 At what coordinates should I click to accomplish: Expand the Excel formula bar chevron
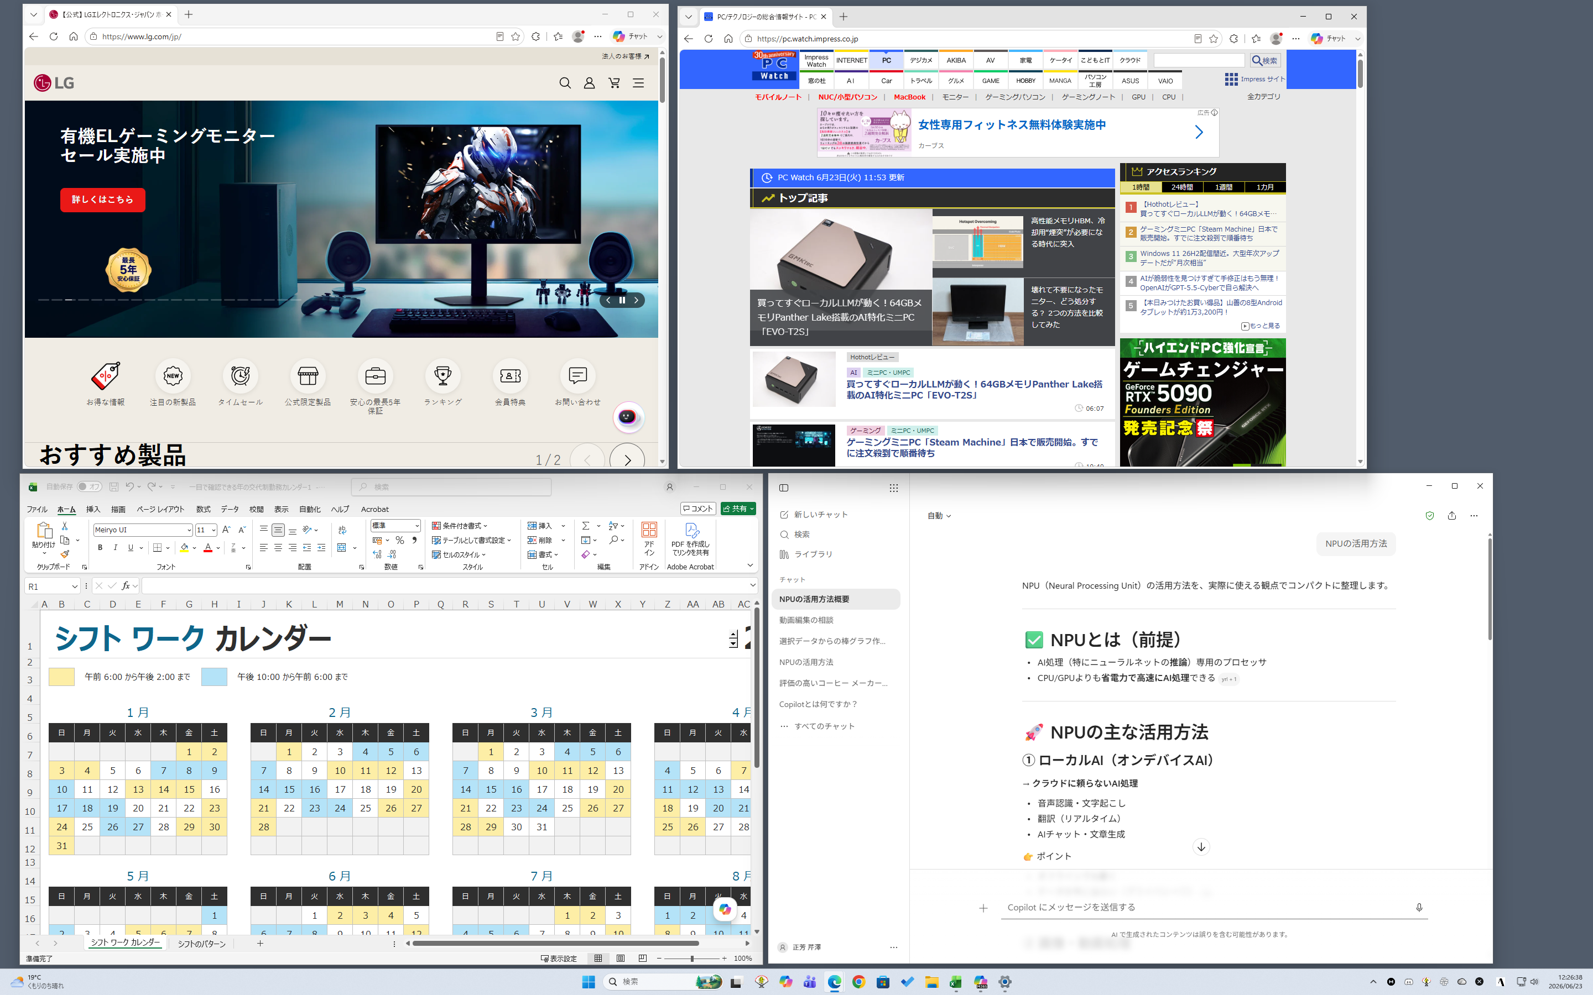pyautogui.click(x=753, y=585)
